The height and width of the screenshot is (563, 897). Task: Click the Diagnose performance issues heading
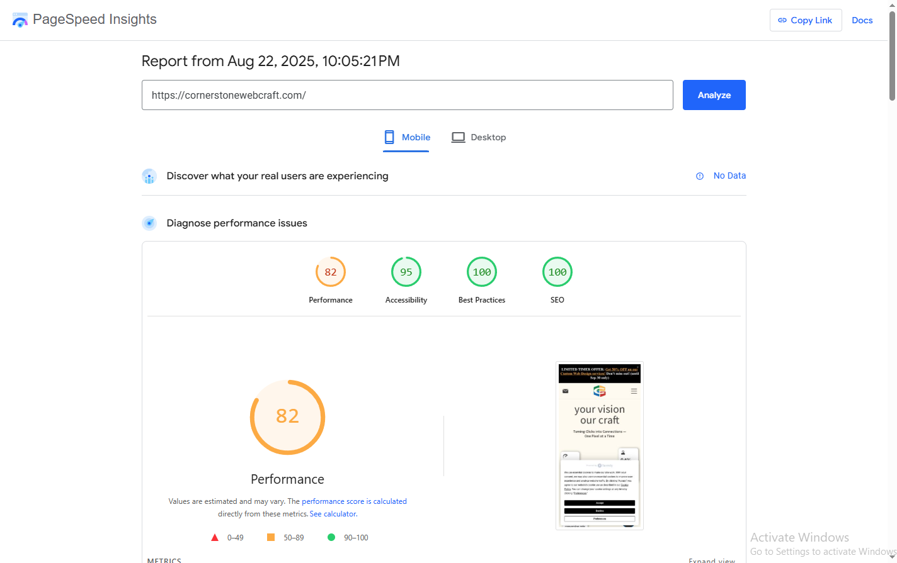point(237,223)
